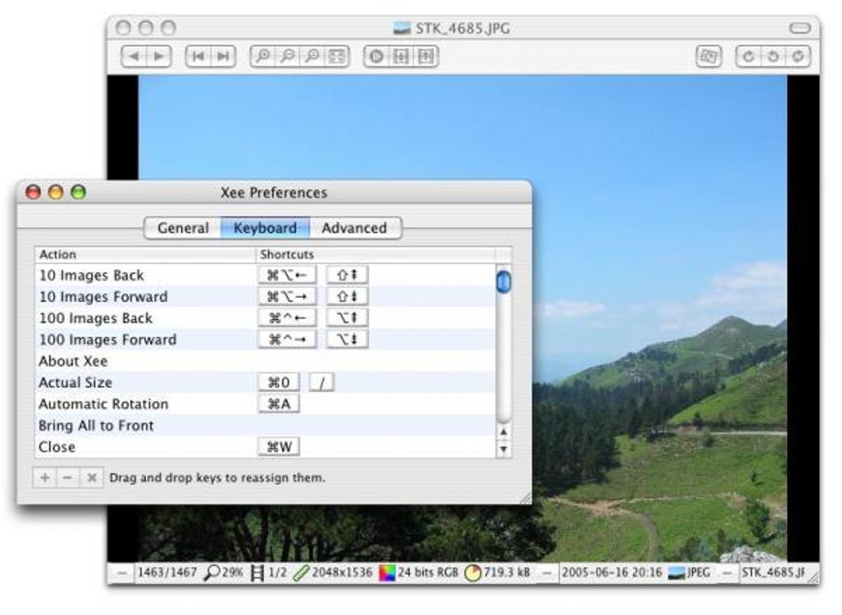Open the Advanced preferences tab
The image size is (842, 615).
point(354,228)
